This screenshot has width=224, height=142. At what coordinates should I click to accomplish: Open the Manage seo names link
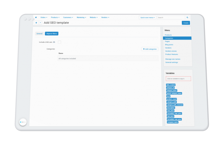point(173,59)
